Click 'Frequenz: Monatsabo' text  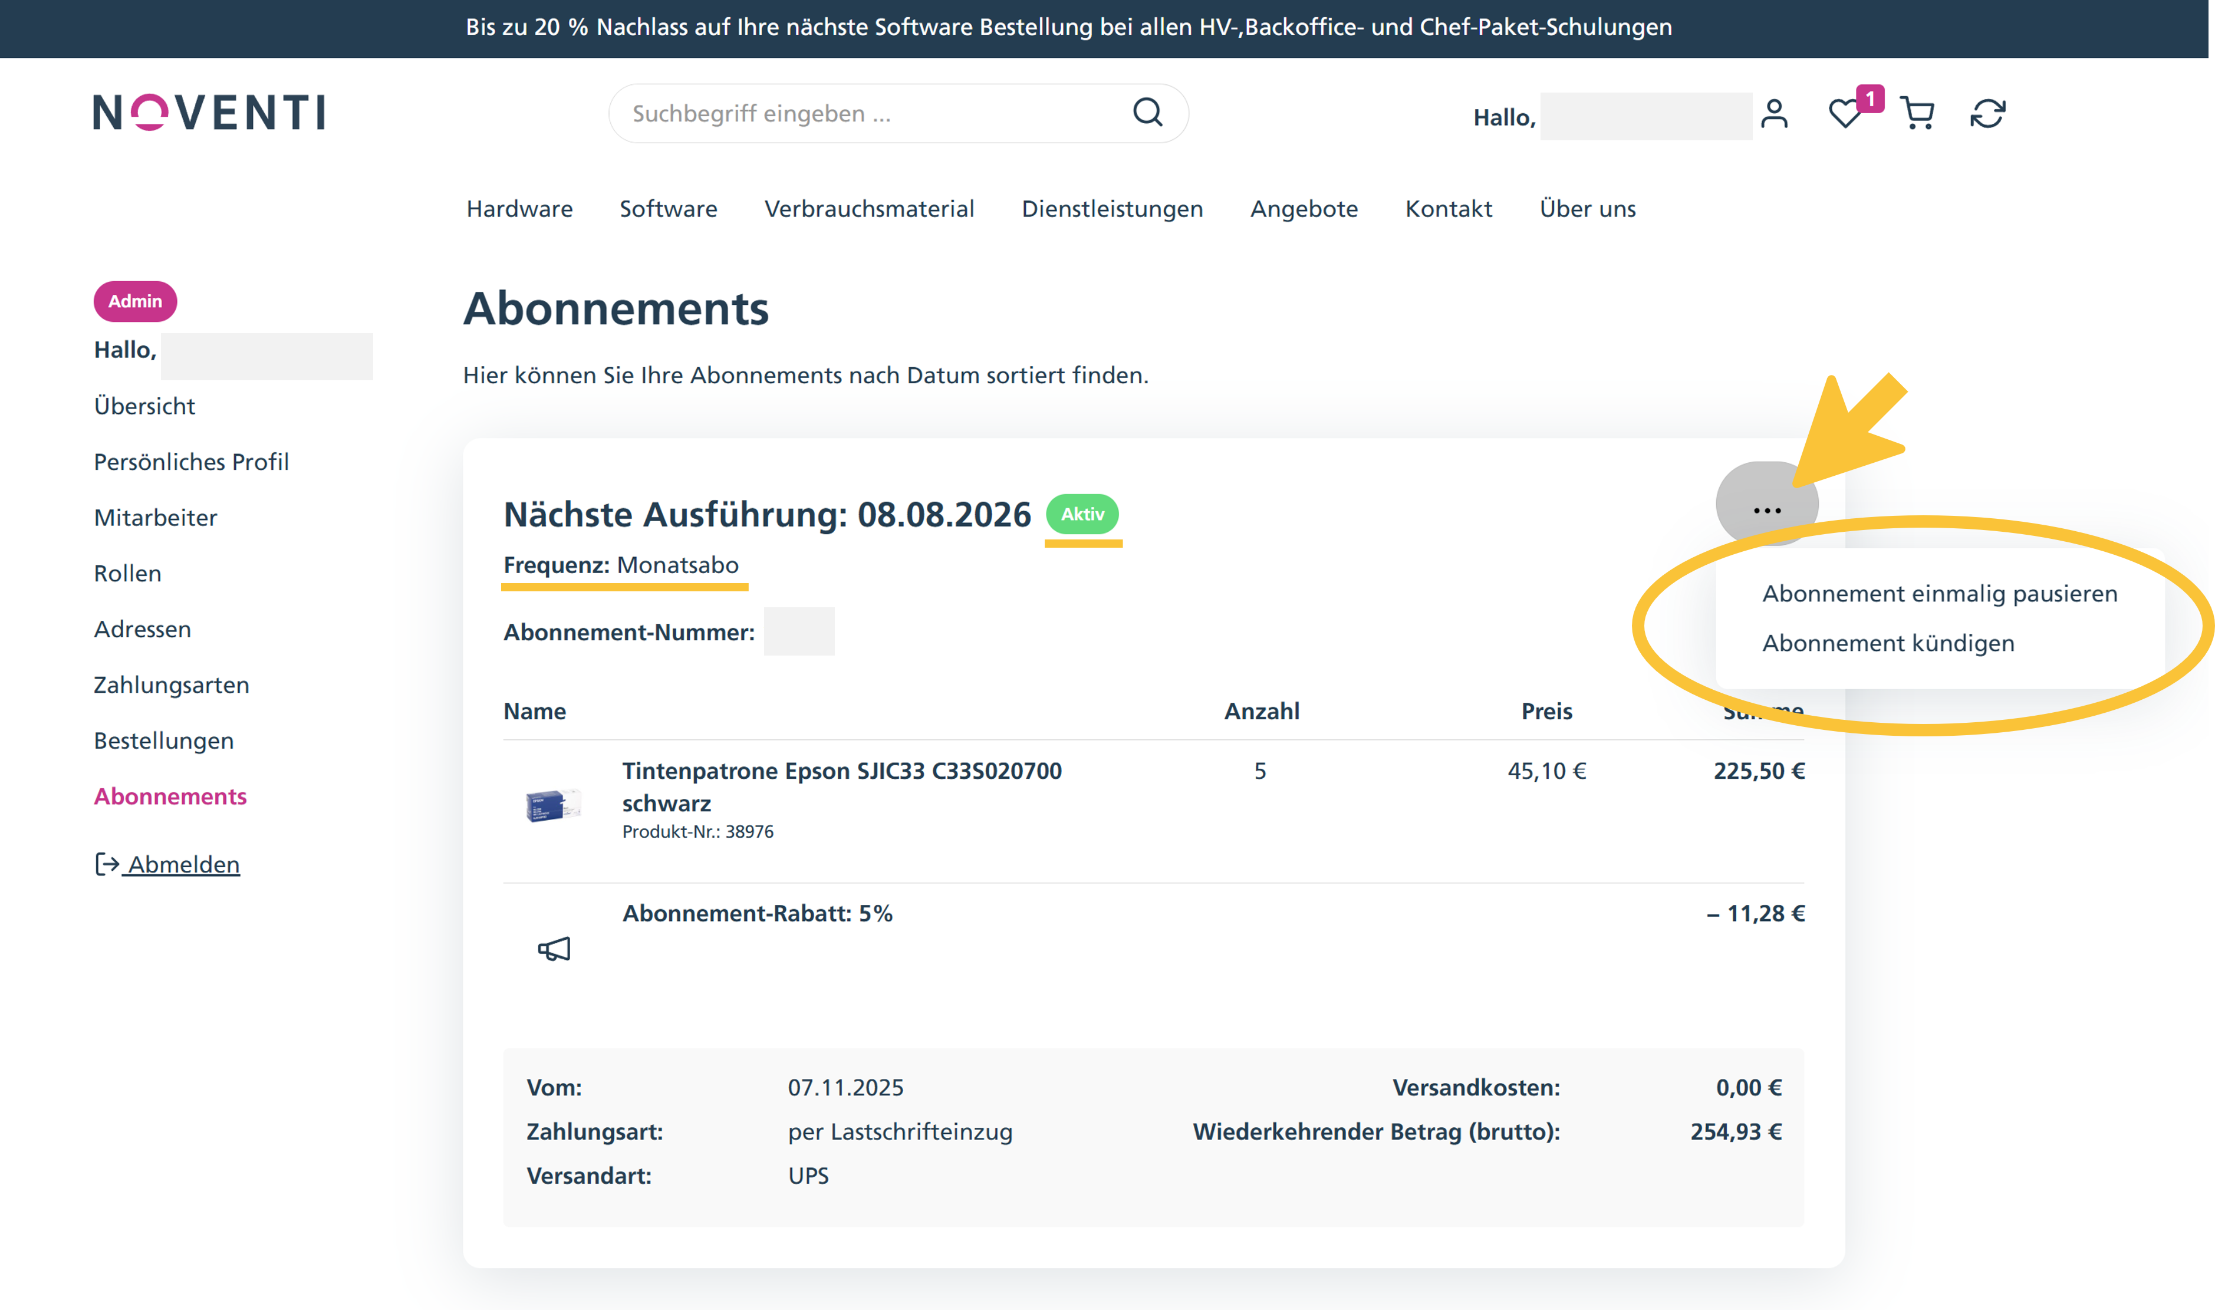click(x=620, y=565)
